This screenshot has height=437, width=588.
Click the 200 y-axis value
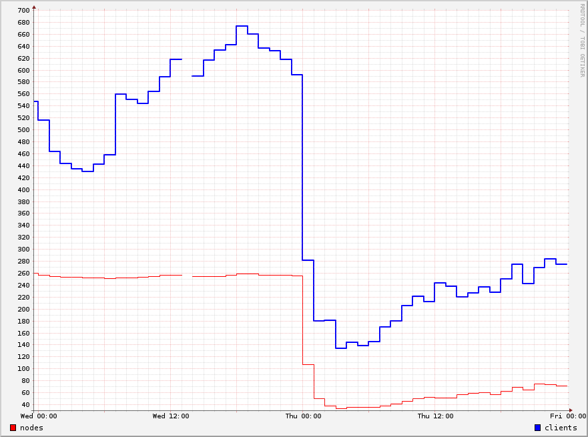click(23, 309)
